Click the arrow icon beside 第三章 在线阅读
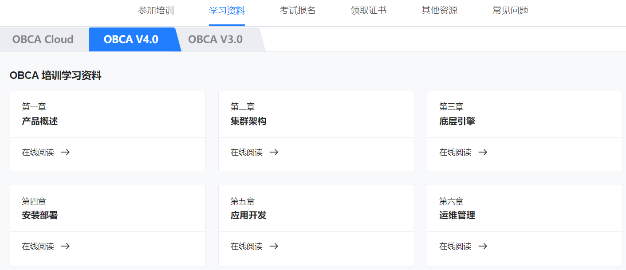This screenshot has height=270, width=626. 483,152
